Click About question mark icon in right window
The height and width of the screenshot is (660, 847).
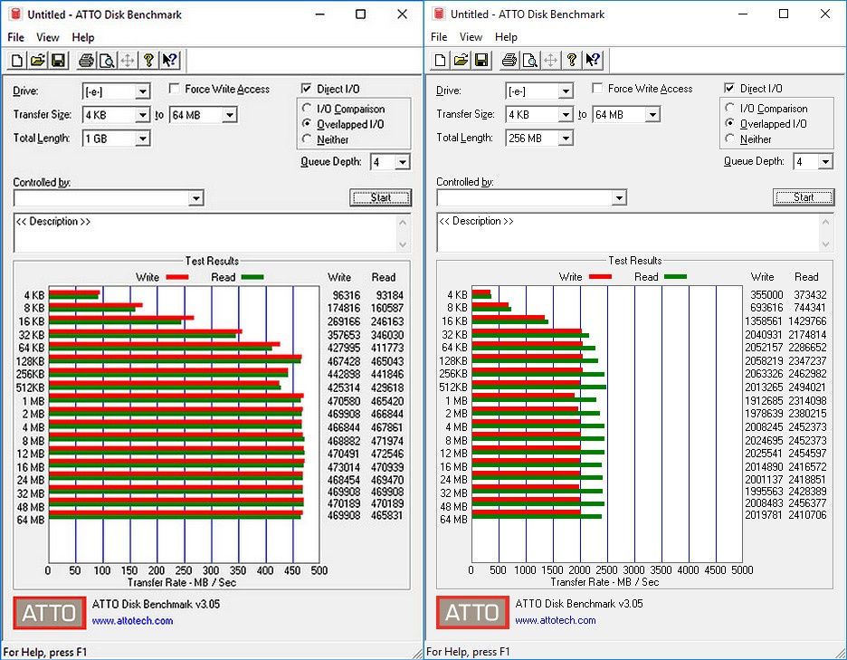point(571,60)
